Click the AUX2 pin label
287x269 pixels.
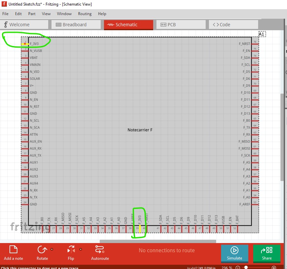coord(34,169)
